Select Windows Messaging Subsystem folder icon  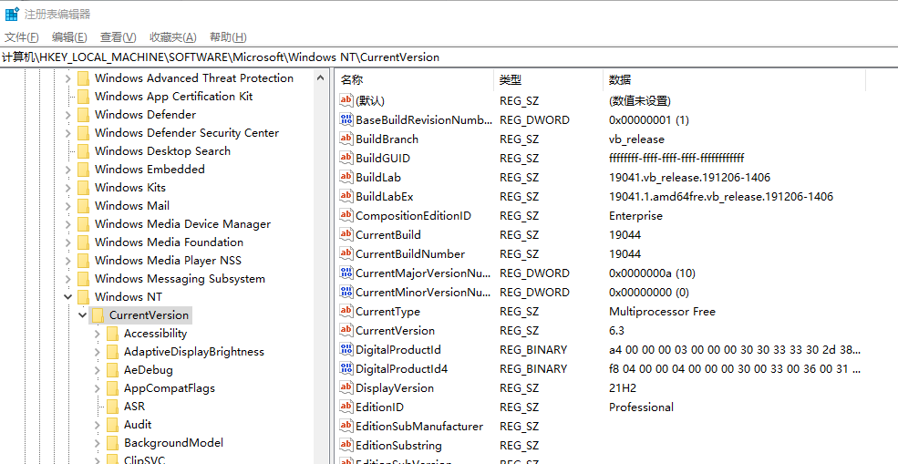[84, 279]
